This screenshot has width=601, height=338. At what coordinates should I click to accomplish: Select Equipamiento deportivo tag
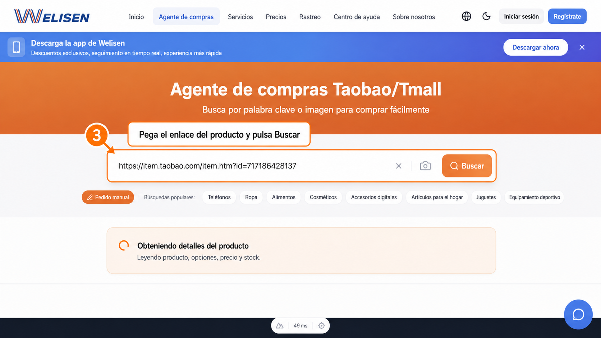coord(535,197)
